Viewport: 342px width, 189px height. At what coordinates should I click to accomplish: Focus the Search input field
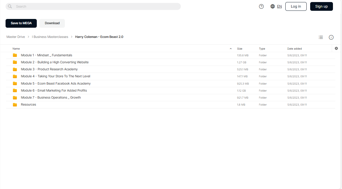pyautogui.click(x=93, y=6)
